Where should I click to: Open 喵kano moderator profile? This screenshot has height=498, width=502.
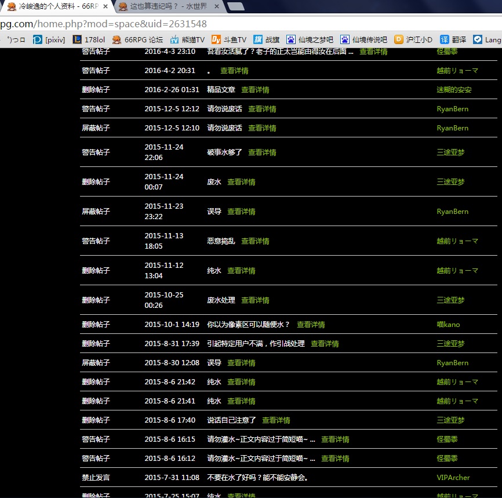448,325
